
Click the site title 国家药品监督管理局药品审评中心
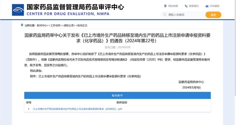click(x=75, y=7)
